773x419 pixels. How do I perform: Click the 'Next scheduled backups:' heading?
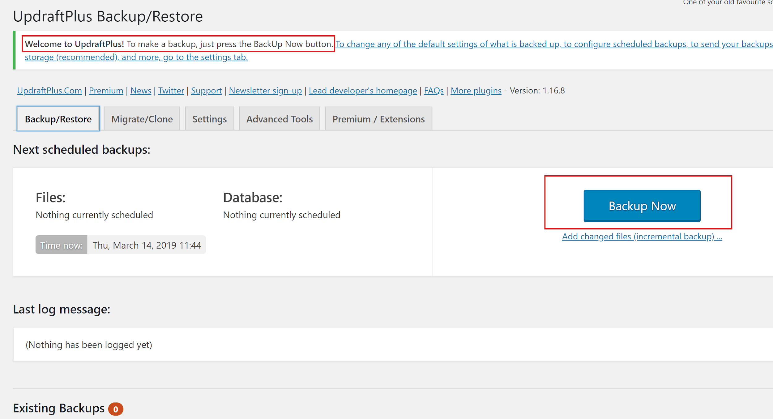coord(82,150)
